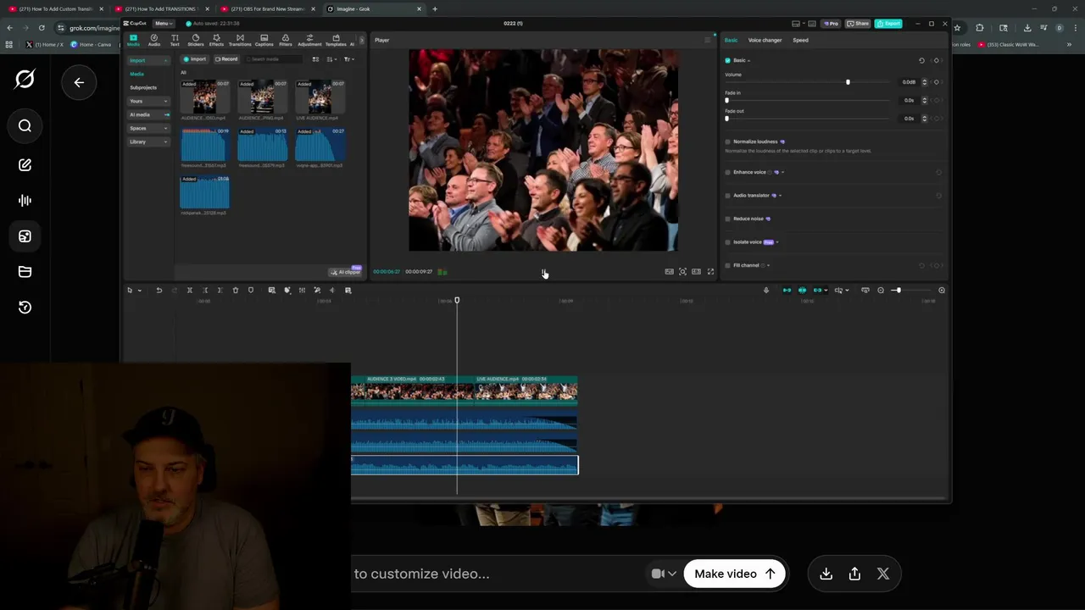Screen dimensions: 1085x610
Task: Click the Share button in CapCut
Action: [x=859, y=24]
